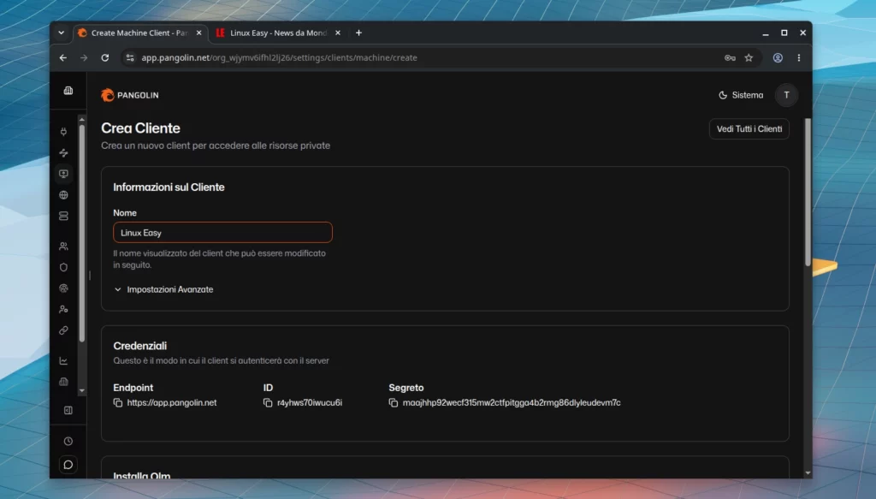The image size is (876, 499).
Task: Click the sidebar scrollbar thumb
Action: click(x=82, y=233)
